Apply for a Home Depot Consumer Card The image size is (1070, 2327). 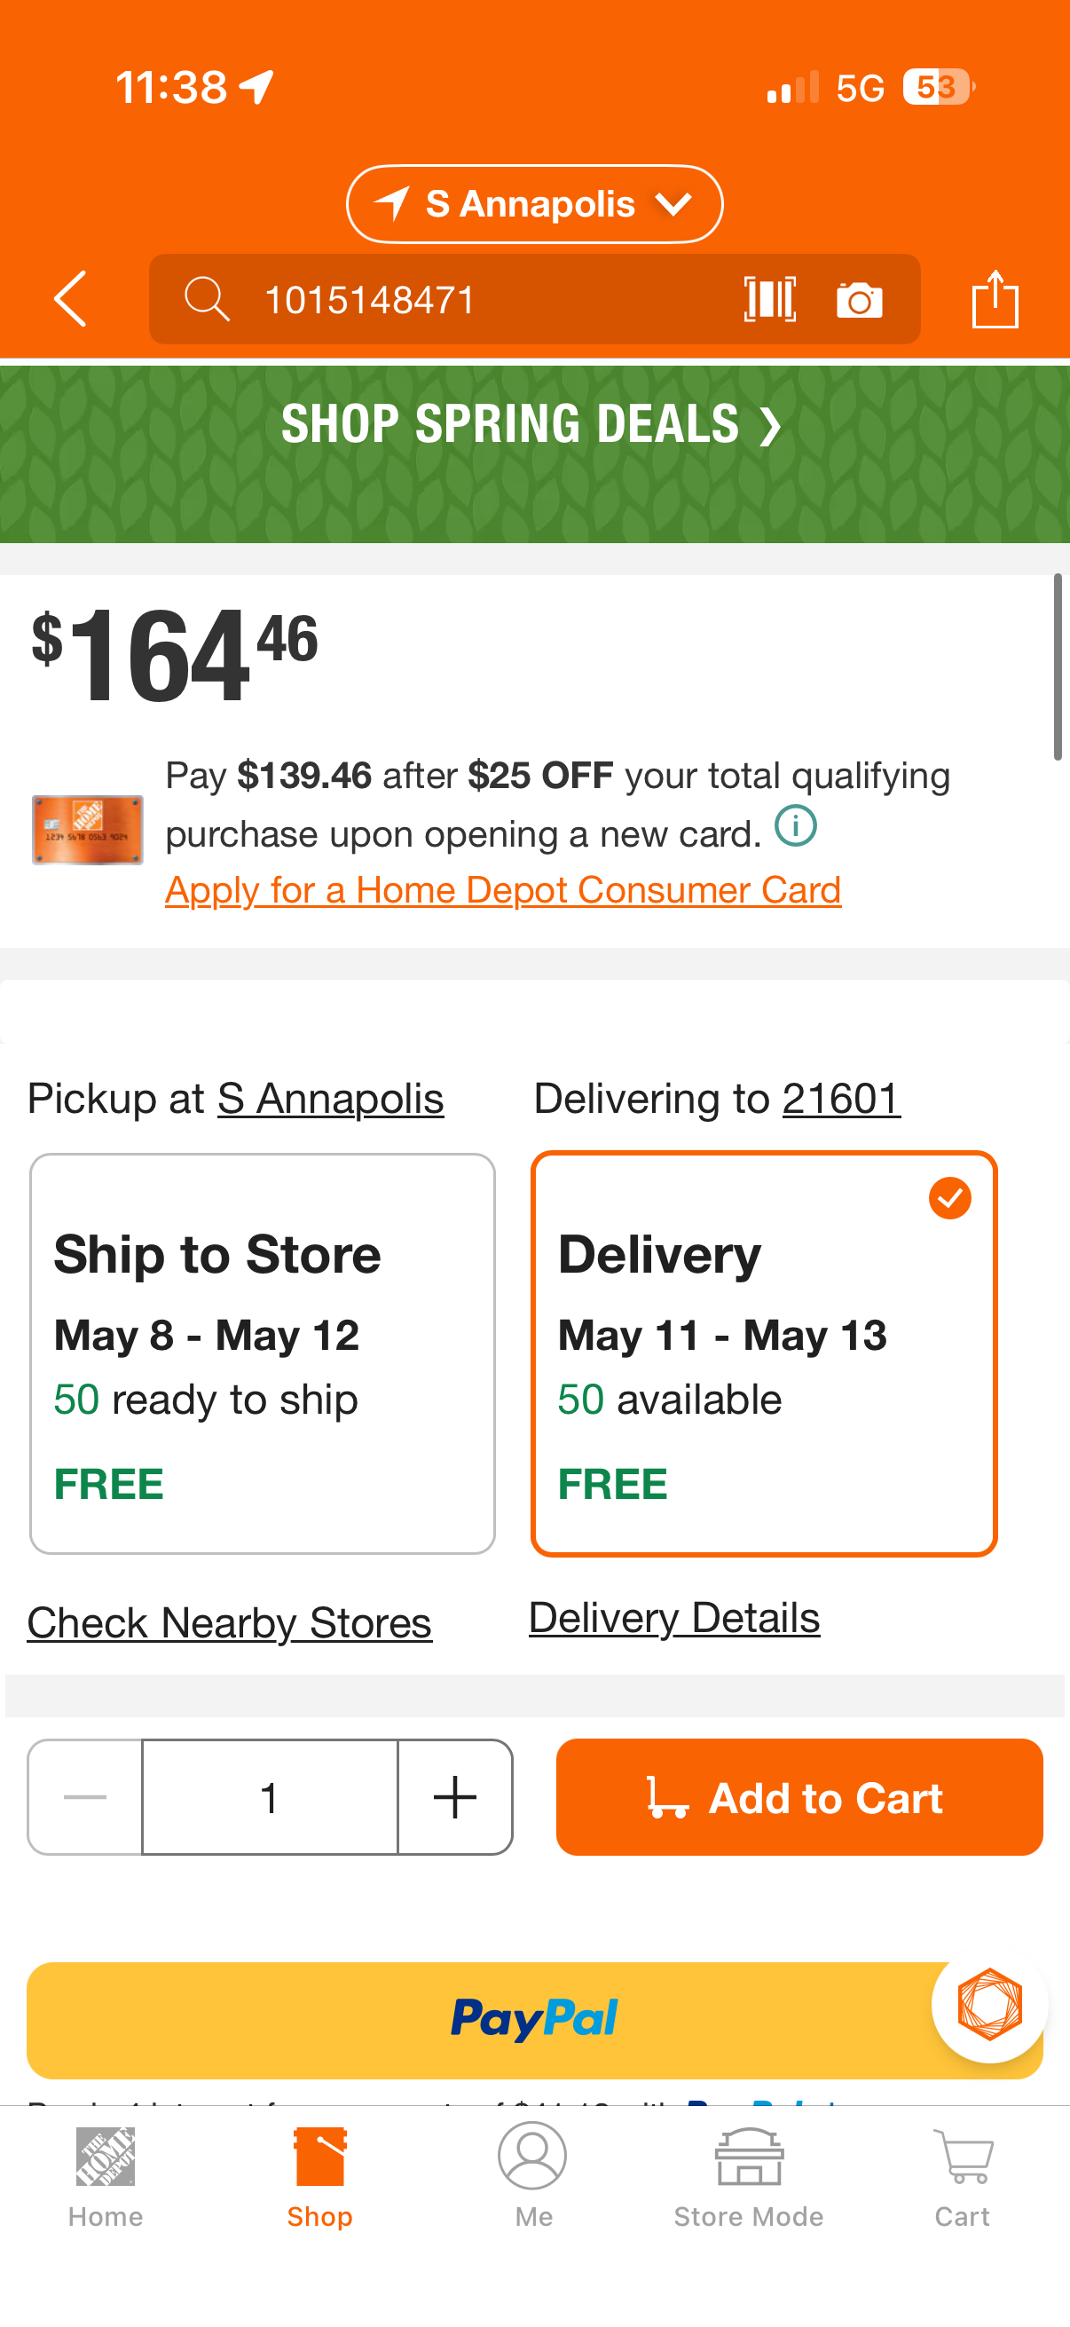point(503,891)
